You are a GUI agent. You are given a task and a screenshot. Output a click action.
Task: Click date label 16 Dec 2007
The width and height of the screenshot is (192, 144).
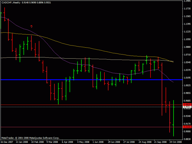[x=7, y=142]
